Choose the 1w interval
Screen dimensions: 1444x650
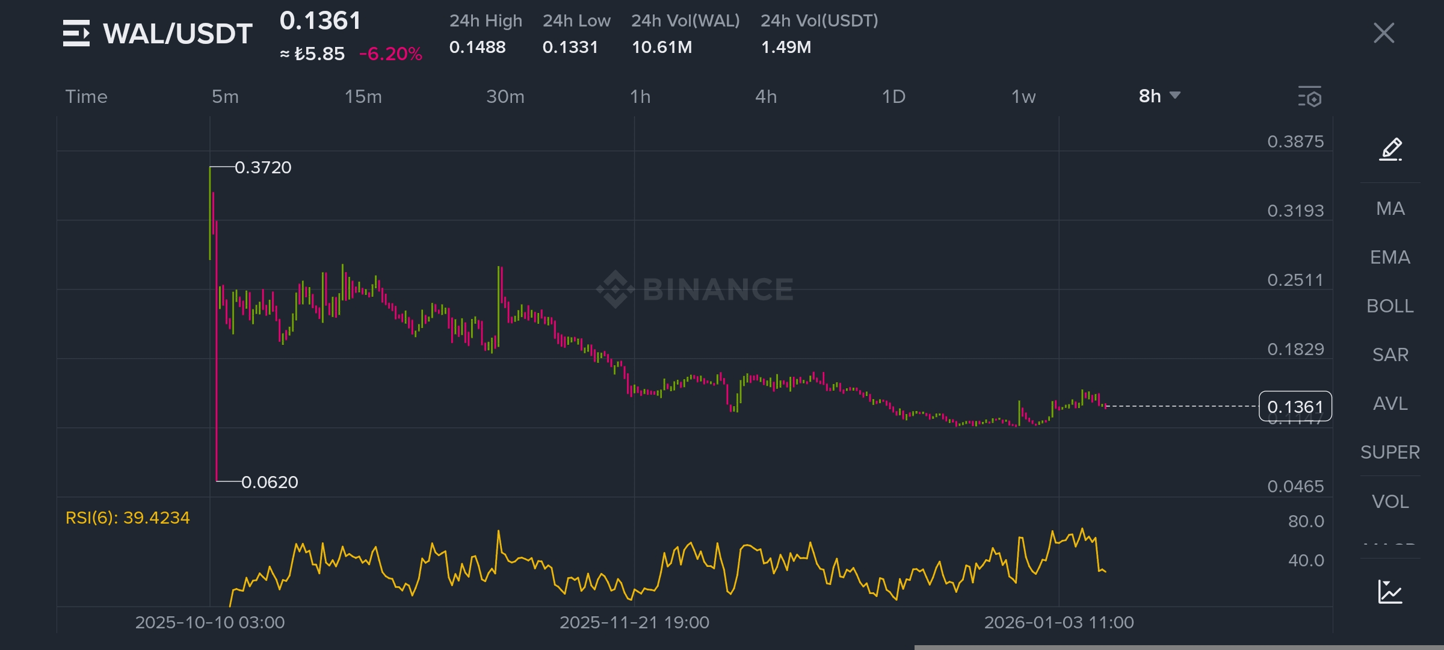(x=1023, y=97)
